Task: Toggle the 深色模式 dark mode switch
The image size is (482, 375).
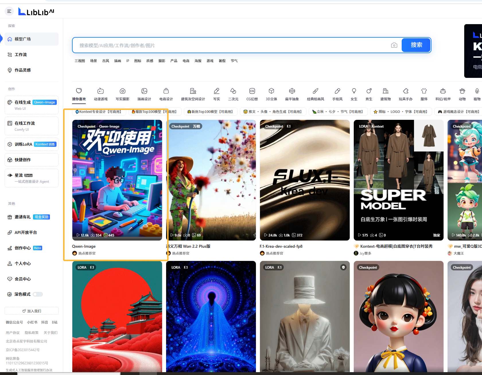Action: click(38, 294)
